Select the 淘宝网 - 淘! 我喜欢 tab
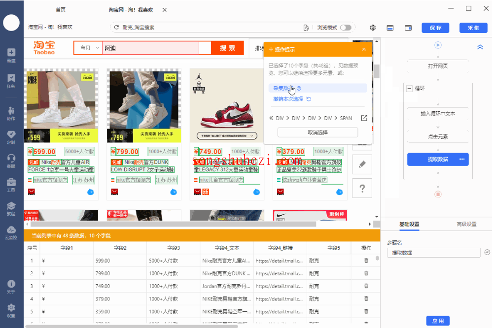The image size is (493, 328). 131,10
